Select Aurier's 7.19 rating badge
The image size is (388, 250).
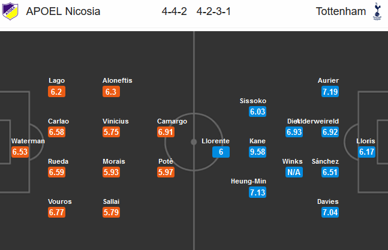click(330, 92)
